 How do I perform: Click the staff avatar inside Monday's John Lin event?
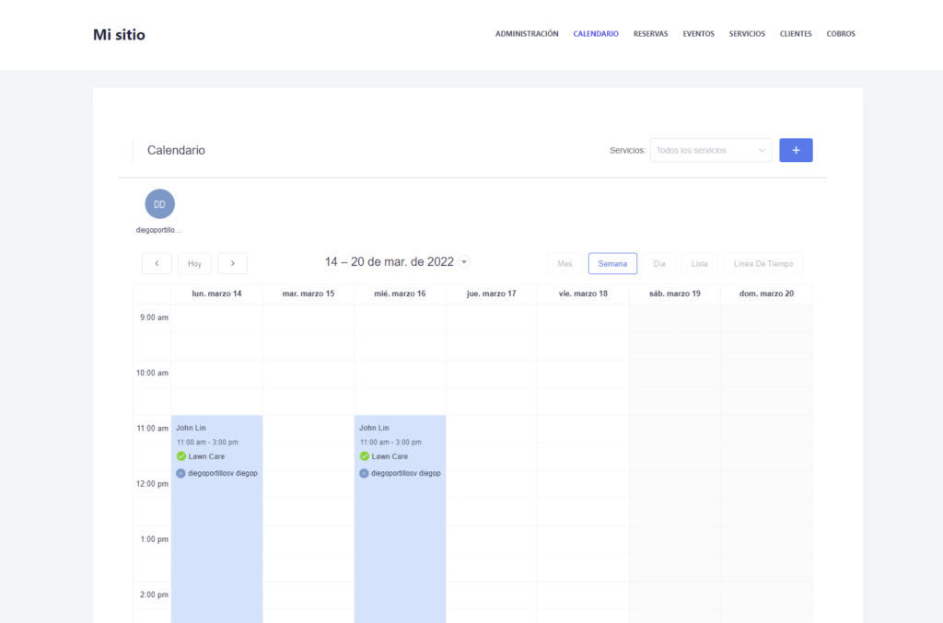180,472
